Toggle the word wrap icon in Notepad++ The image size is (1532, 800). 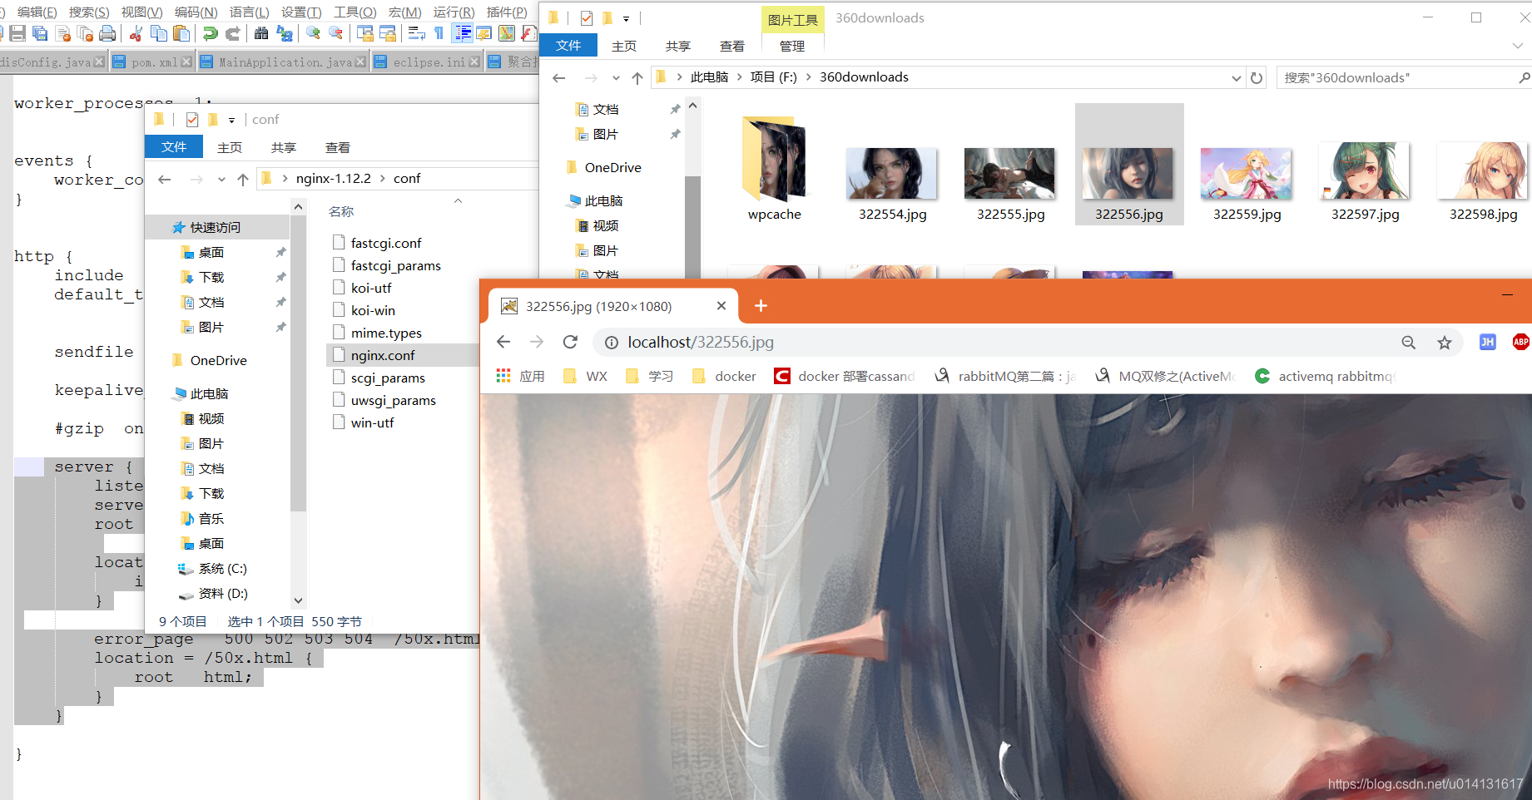coord(416,33)
